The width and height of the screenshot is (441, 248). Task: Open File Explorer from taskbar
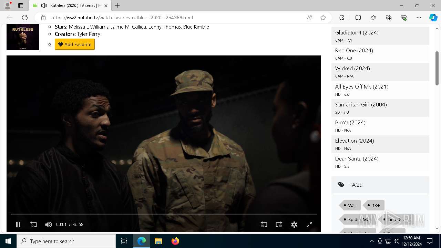point(158,241)
